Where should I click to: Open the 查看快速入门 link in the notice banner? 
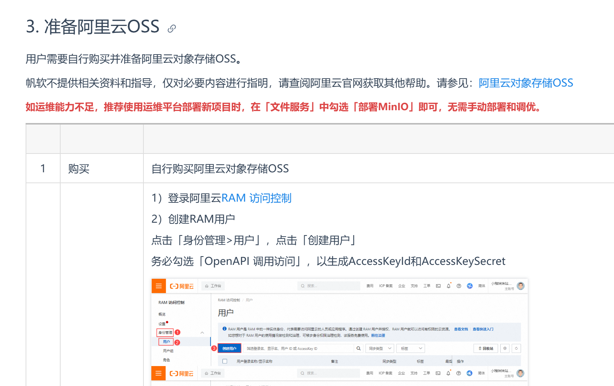tap(483, 329)
